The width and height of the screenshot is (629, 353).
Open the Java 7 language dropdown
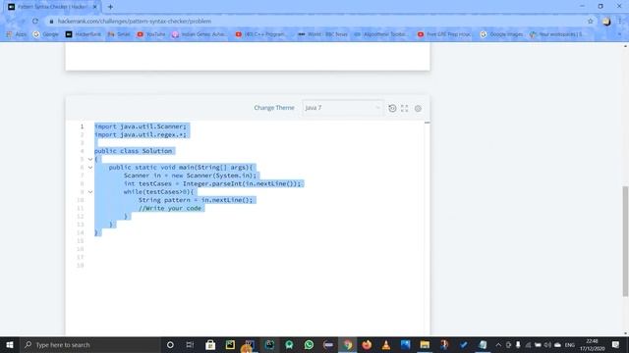click(342, 108)
